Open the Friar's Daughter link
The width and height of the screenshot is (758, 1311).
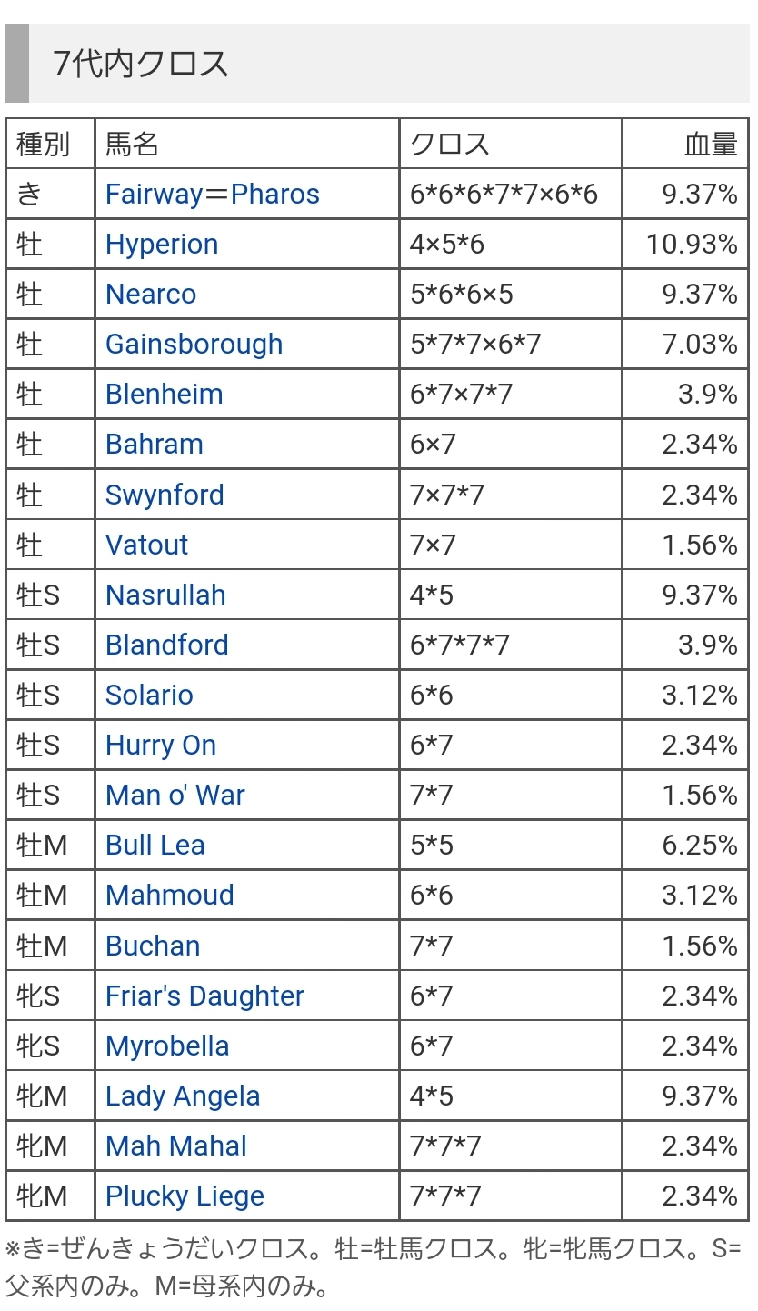click(205, 996)
